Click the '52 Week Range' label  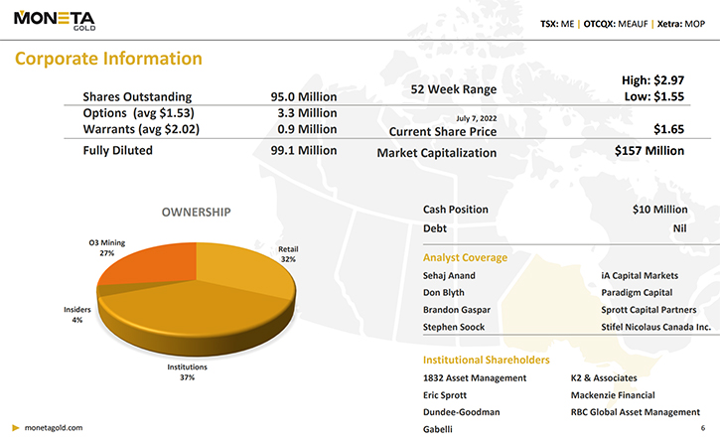(454, 89)
